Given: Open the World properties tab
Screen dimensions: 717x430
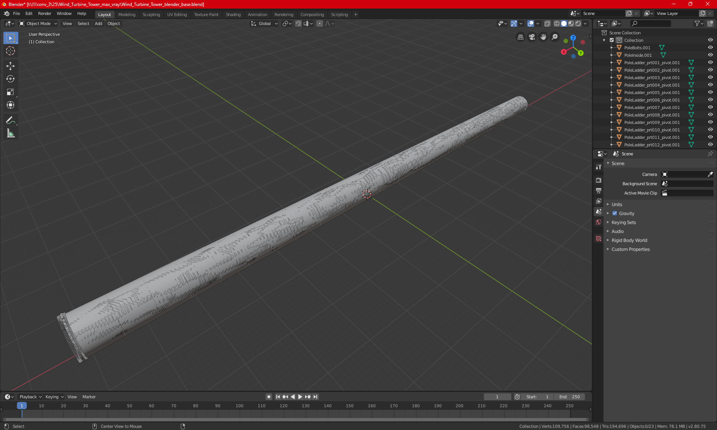Looking at the screenshot, I should 599,222.
